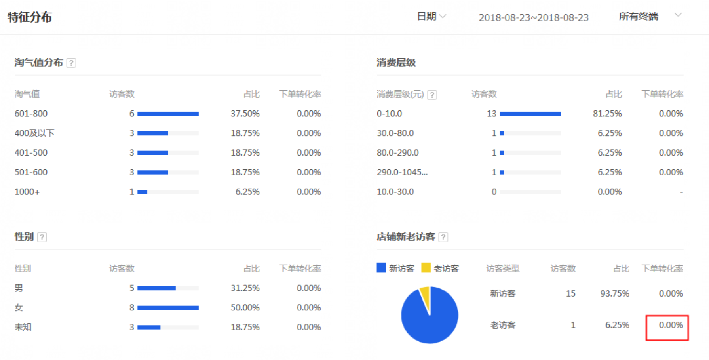Click 37.50% share value

pyautogui.click(x=245, y=114)
